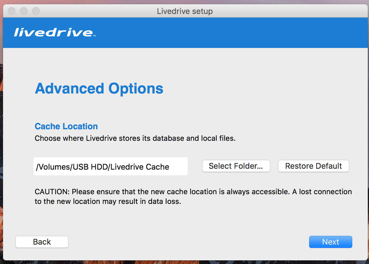Go back with the Back button
Image resolution: width=369 pixels, height=264 pixels.
pyautogui.click(x=42, y=242)
